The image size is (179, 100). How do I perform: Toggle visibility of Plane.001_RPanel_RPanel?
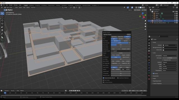point(175,23)
